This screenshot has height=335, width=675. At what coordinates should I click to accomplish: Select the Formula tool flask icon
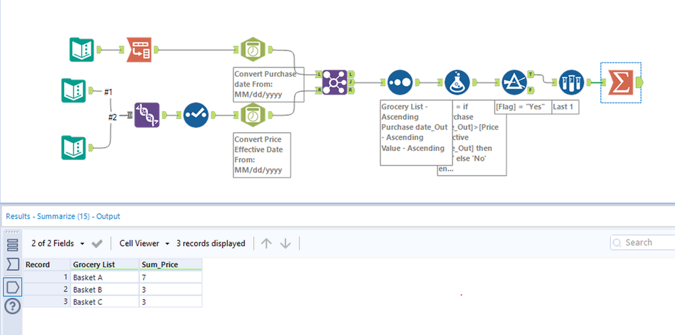[457, 82]
